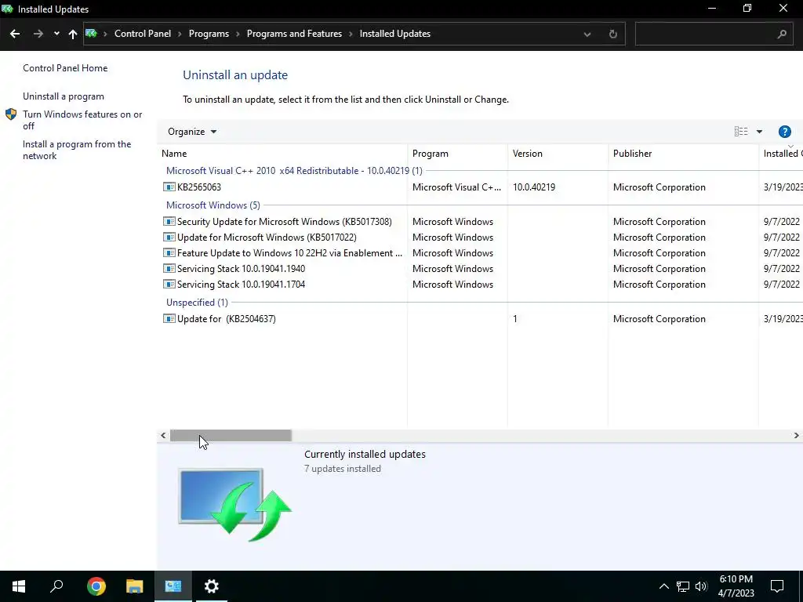Image resolution: width=803 pixels, height=602 pixels.
Task: Sort by the Name column header
Action: click(282, 154)
